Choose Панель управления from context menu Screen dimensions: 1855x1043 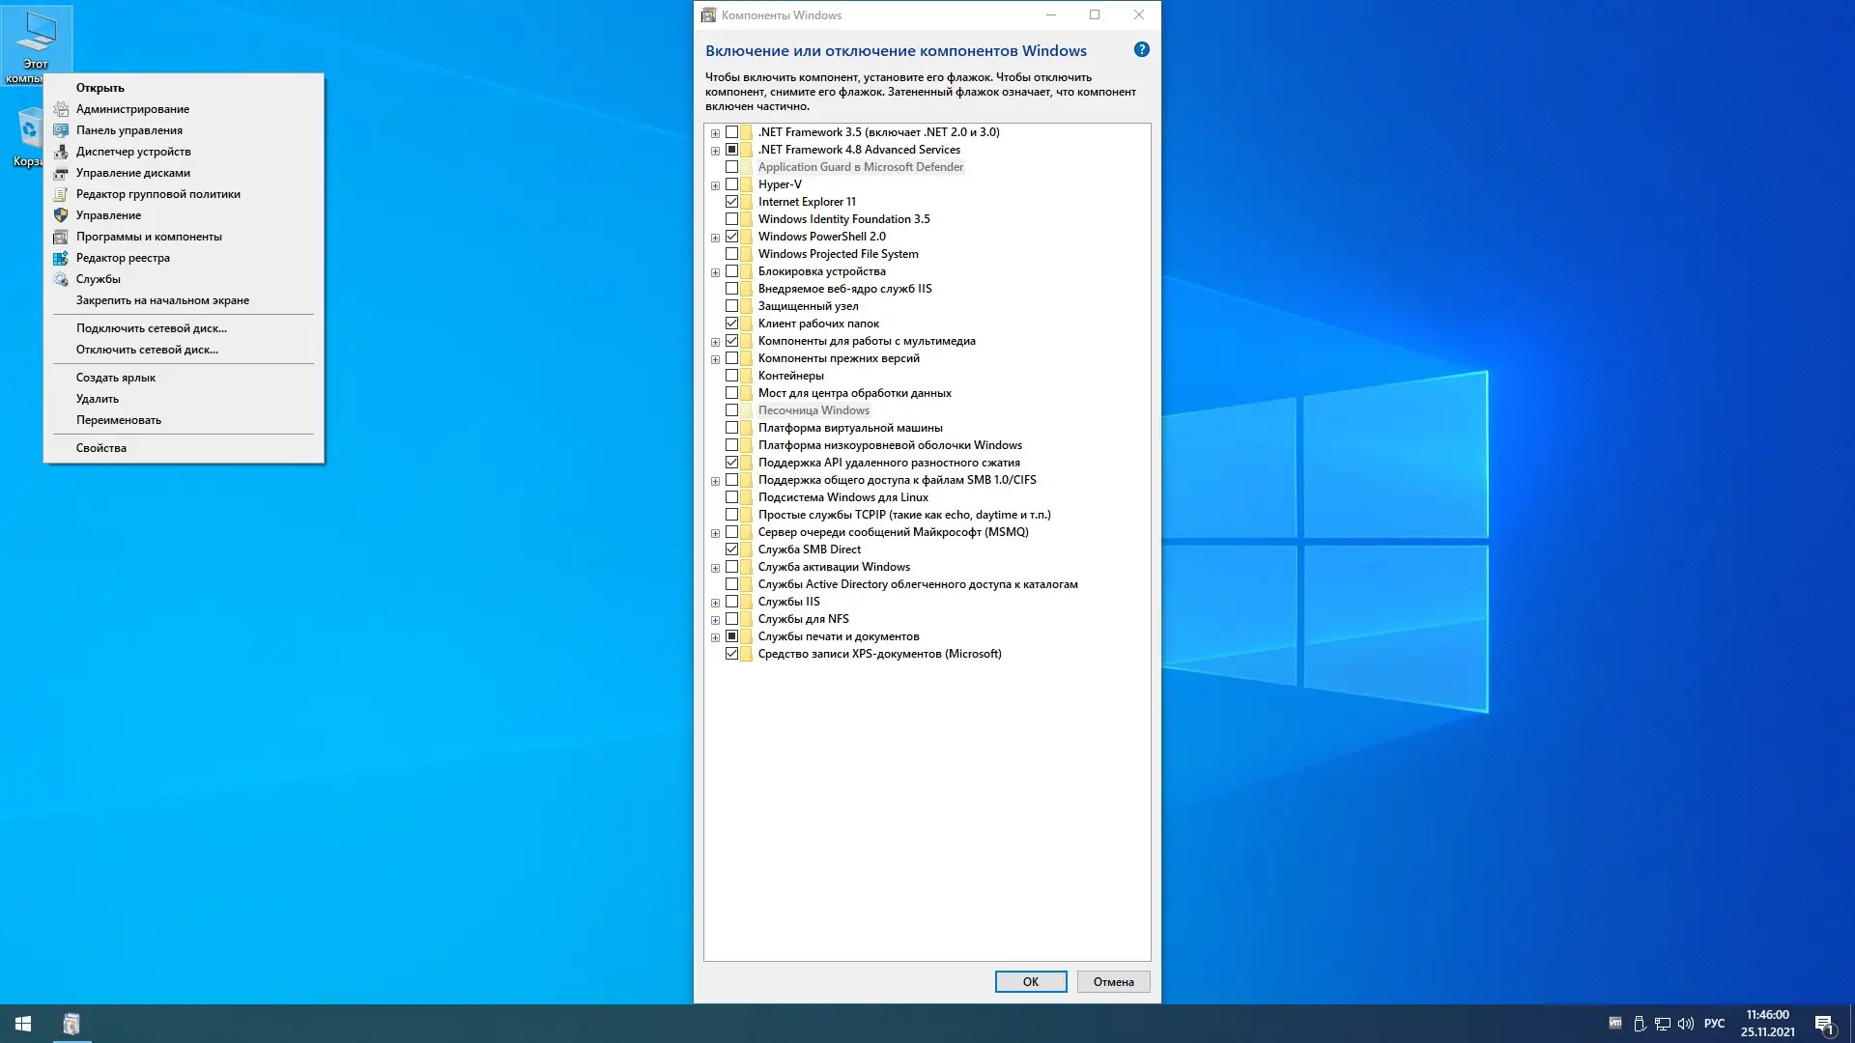129,130
